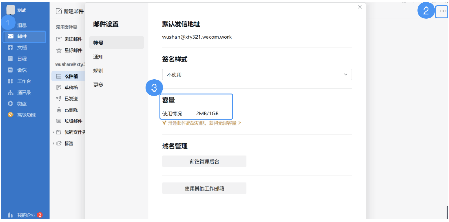This screenshot has height=222, width=449.
Task: Click the three-dot more options button
Action: 443,11
